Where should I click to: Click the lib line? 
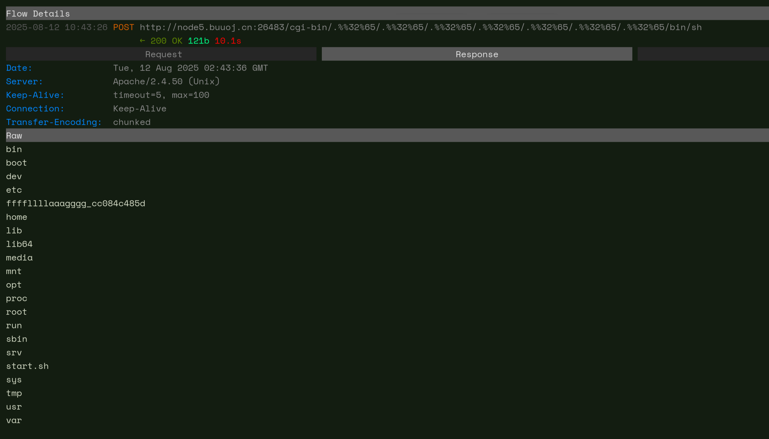pyautogui.click(x=14, y=231)
